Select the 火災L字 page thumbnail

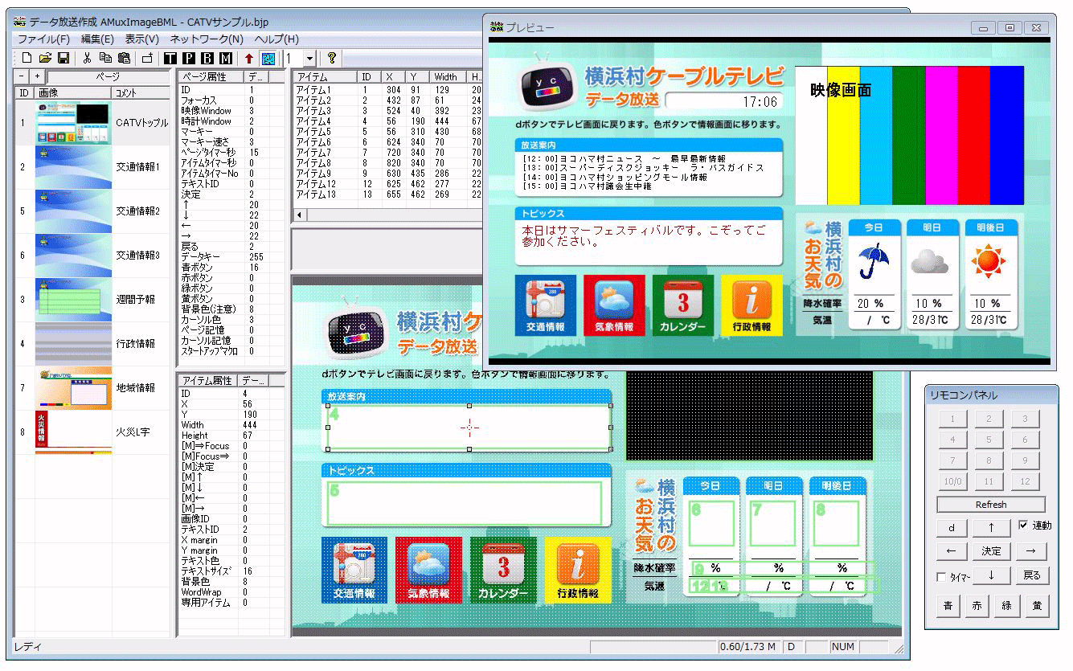(72, 432)
